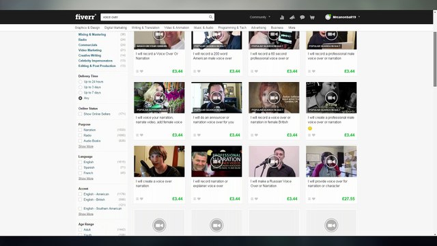Expand Show More under Accent
Screen dimensions: 437x246
(x=86, y=214)
